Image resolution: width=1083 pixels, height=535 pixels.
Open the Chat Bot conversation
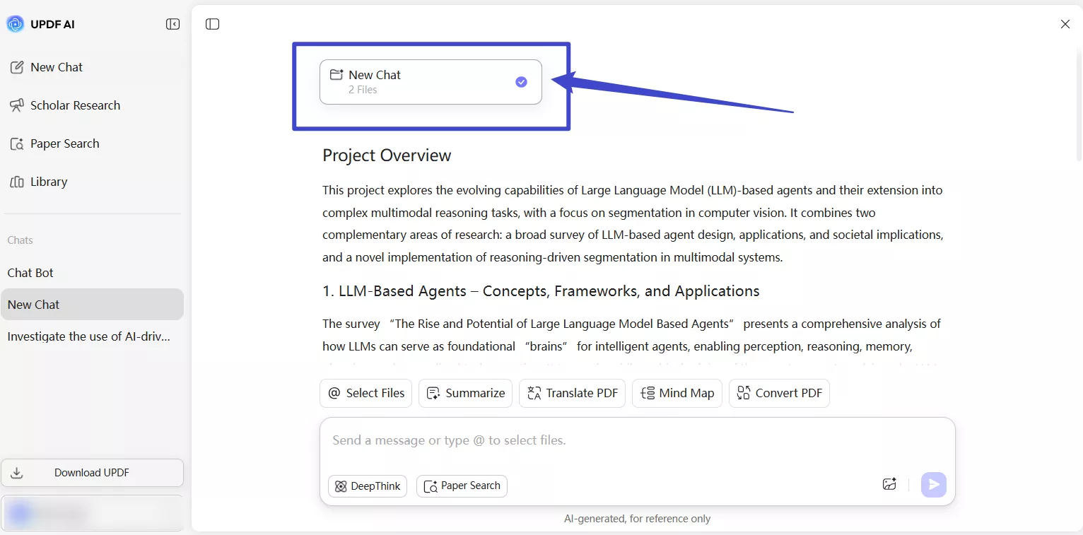tap(30, 272)
